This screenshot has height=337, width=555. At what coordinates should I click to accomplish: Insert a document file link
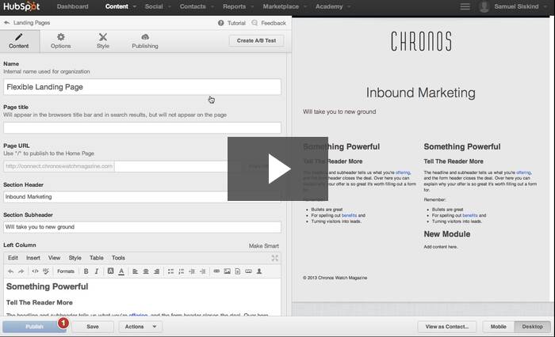[x=238, y=271]
